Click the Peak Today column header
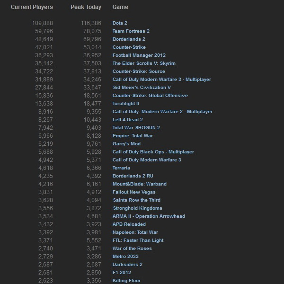Screen dimensions: 284x284 (x=86, y=7)
